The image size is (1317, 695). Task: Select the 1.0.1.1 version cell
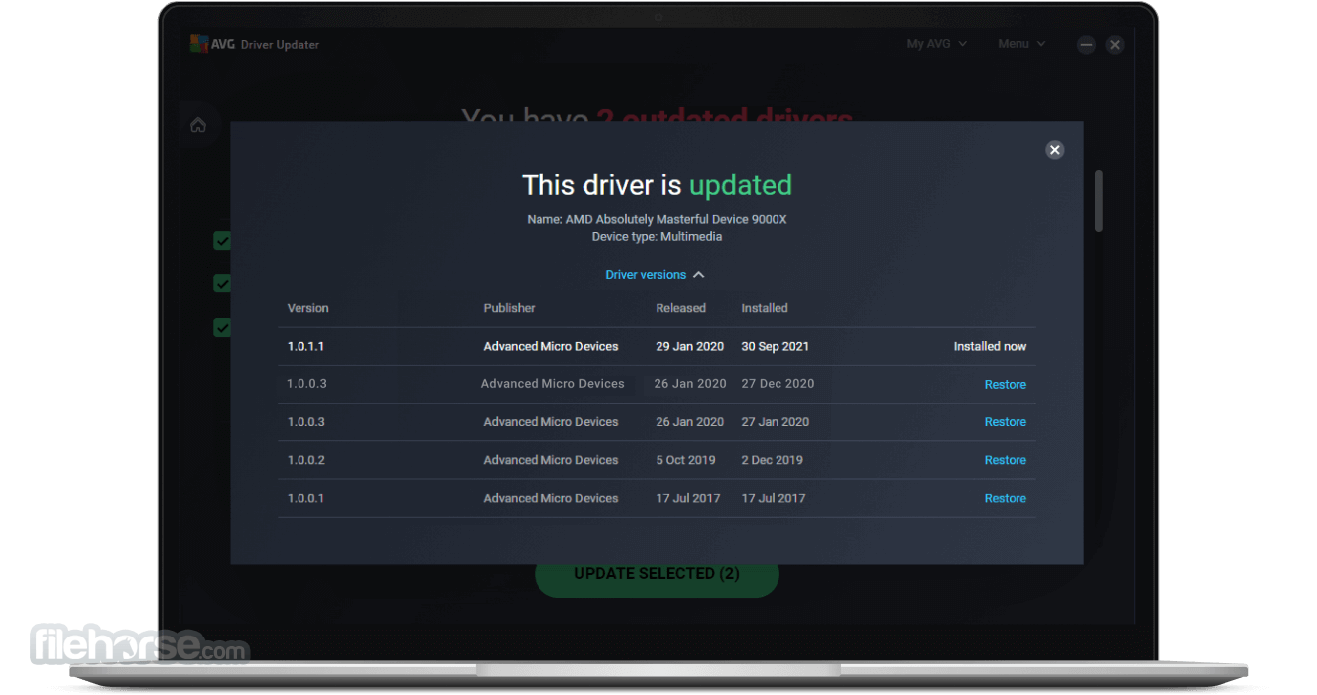point(305,347)
